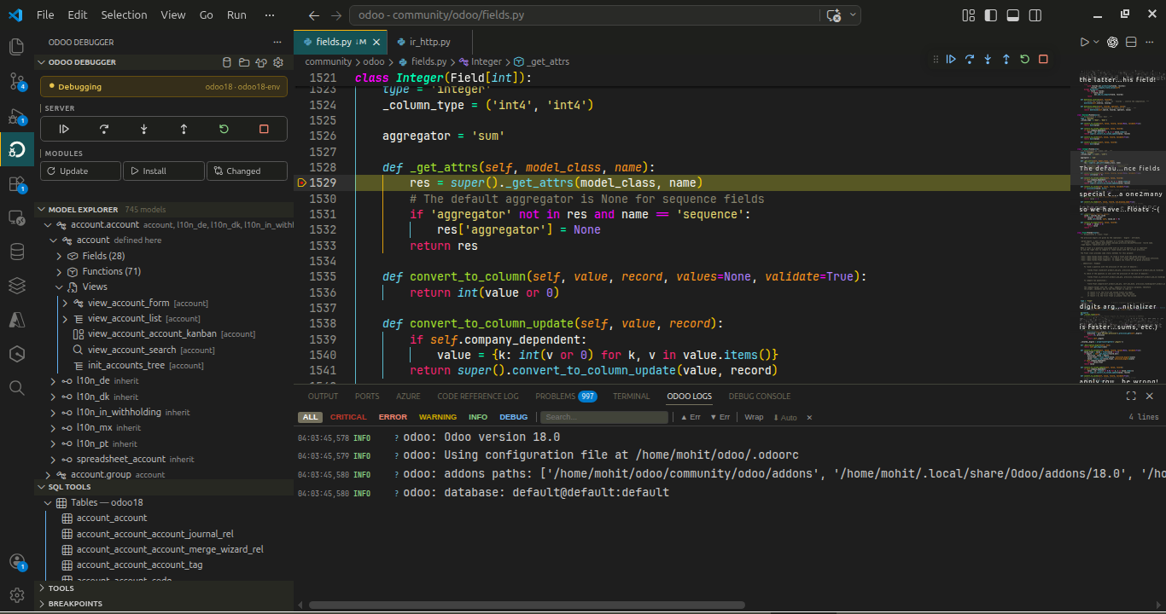The image size is (1166, 614).
Task: Toggle the WARNING log level filter
Action: coord(438,417)
